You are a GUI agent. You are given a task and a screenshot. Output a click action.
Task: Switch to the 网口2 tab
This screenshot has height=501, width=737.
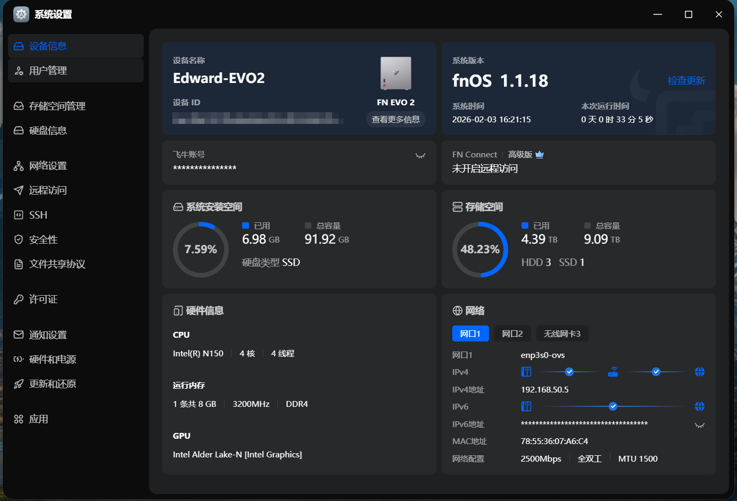512,333
